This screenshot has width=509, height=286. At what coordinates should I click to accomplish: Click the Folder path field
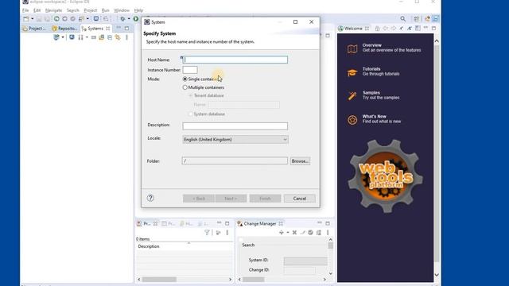pos(235,160)
